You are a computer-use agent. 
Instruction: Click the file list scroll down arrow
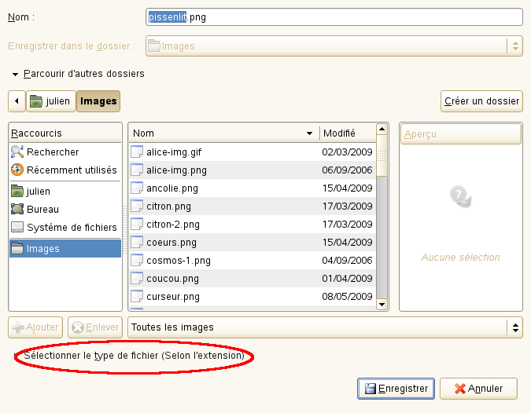click(382, 305)
